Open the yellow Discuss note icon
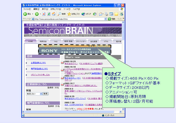This screenshot has height=123, width=176. click(116, 14)
